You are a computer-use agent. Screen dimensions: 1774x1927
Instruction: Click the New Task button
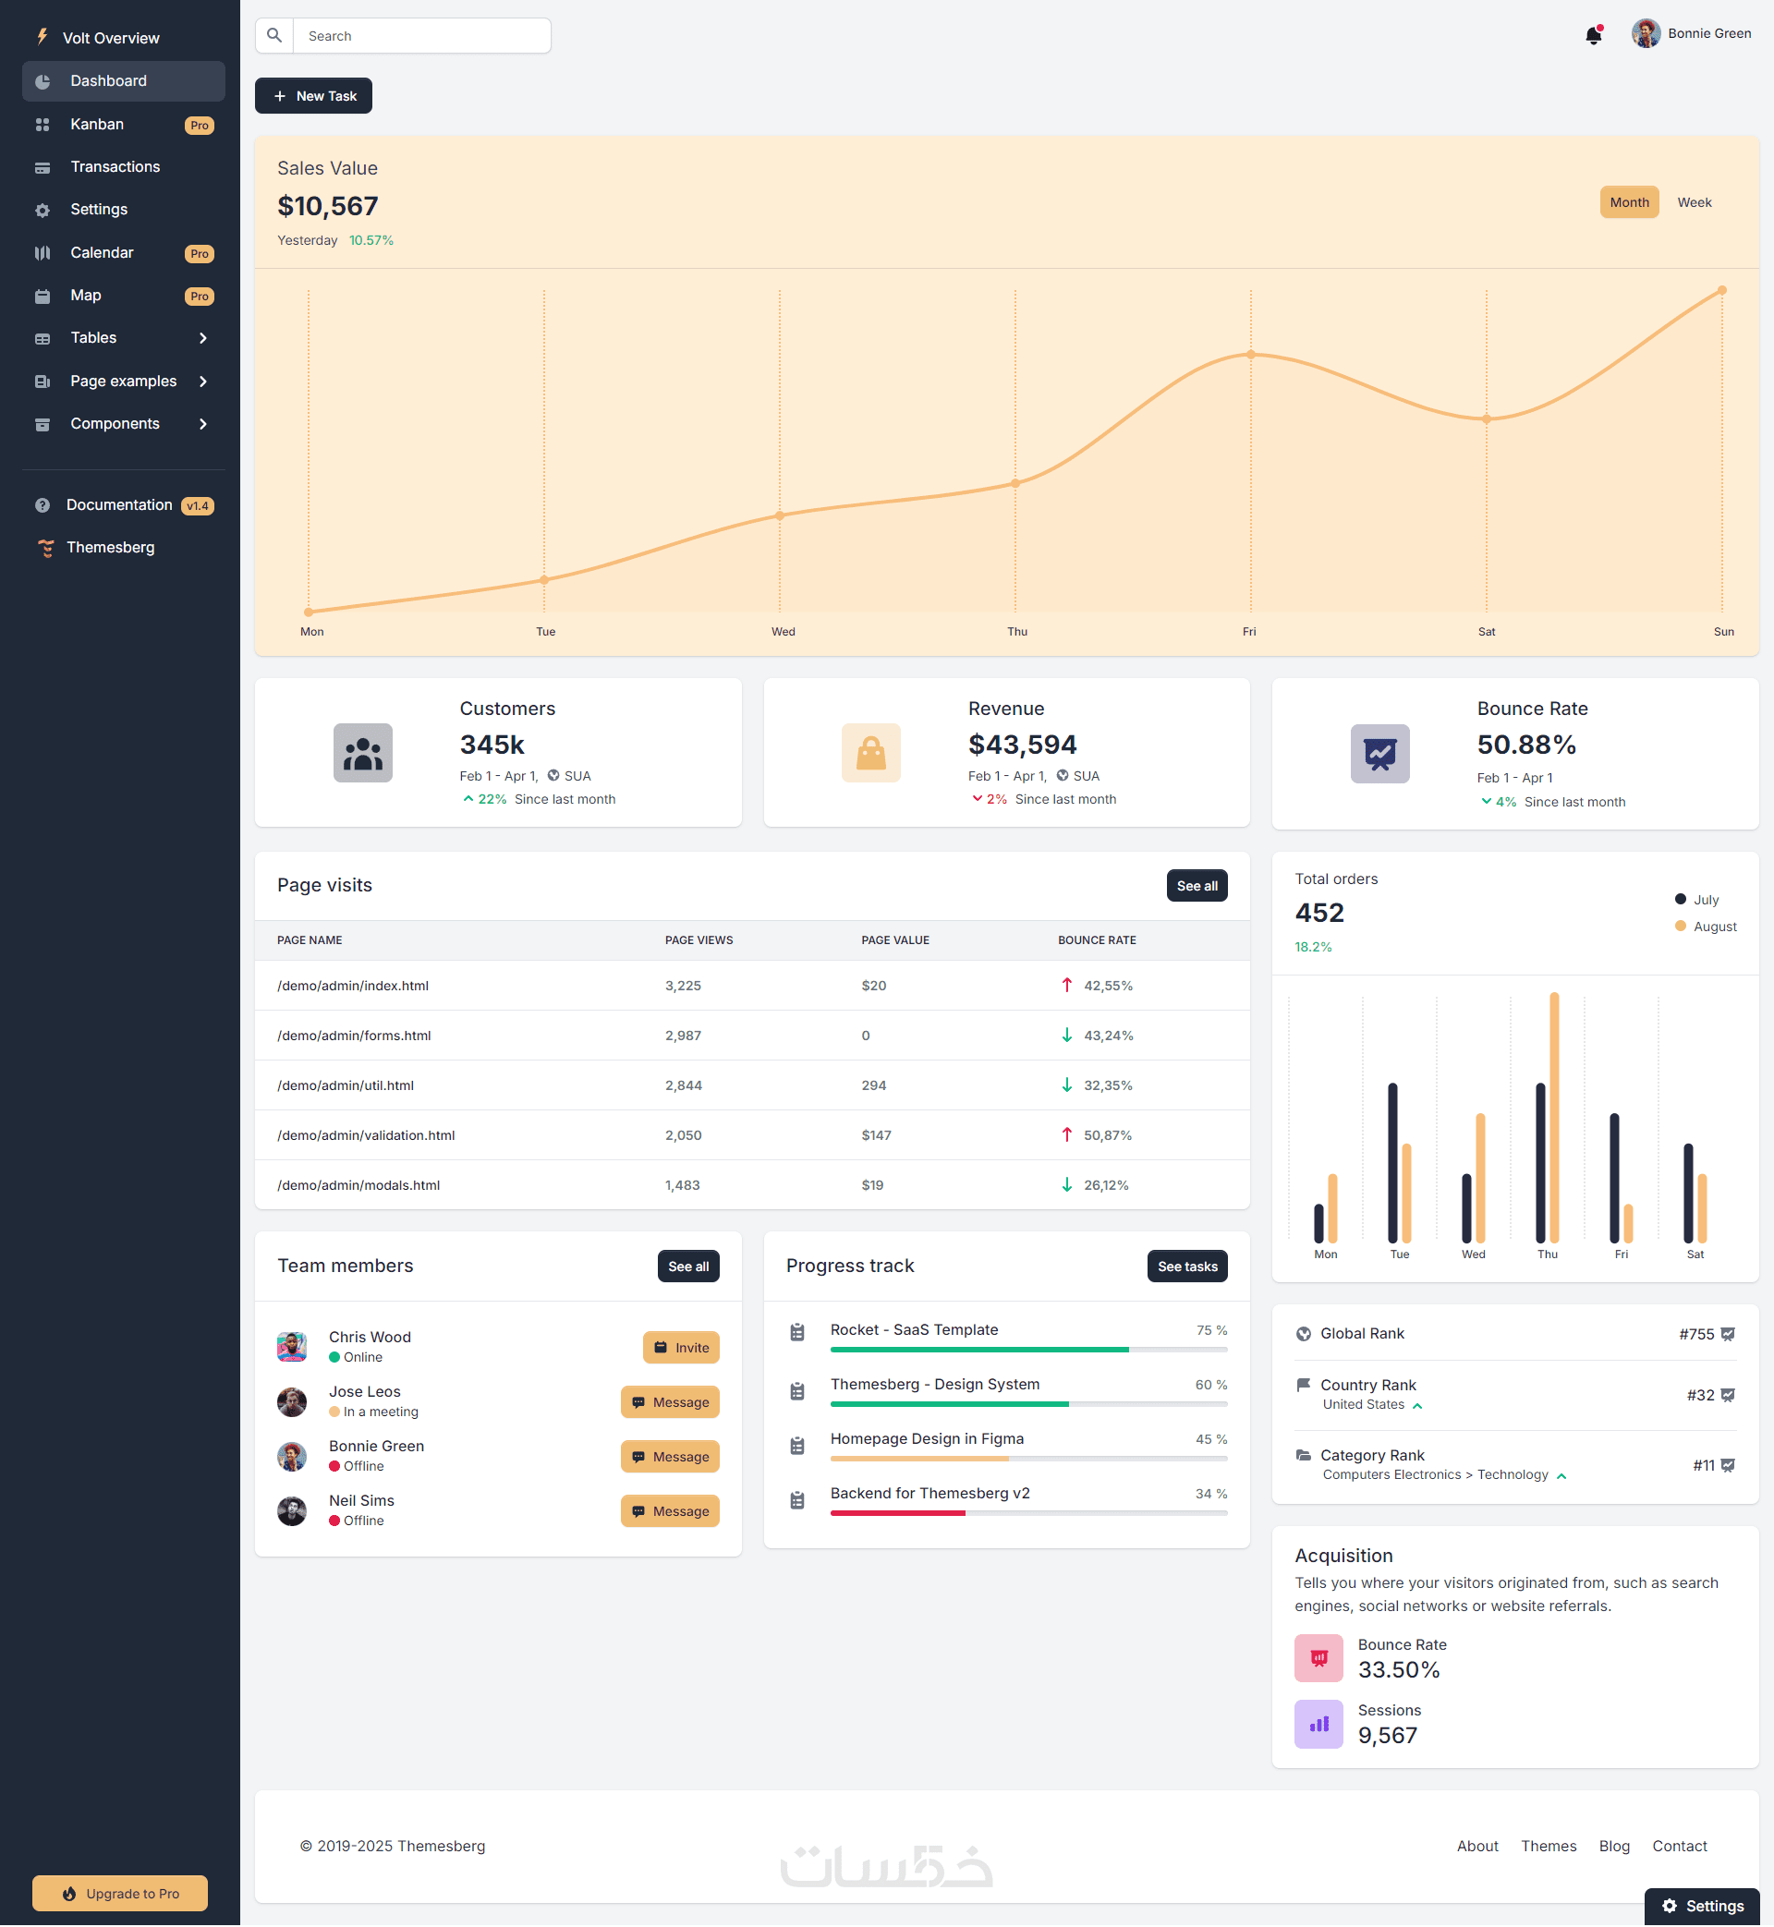pyautogui.click(x=313, y=96)
